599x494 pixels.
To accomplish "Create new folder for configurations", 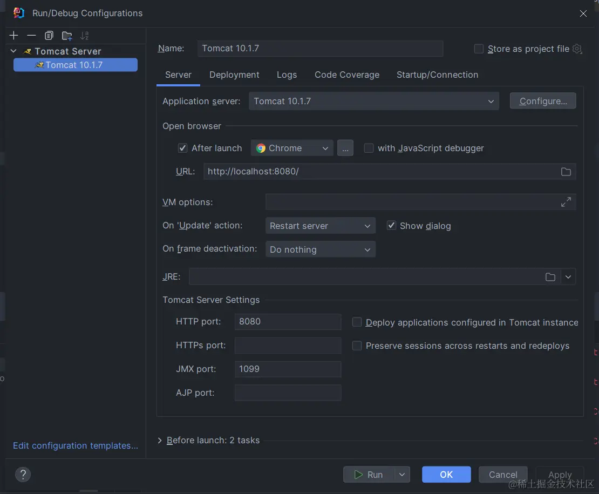I will tap(67, 36).
